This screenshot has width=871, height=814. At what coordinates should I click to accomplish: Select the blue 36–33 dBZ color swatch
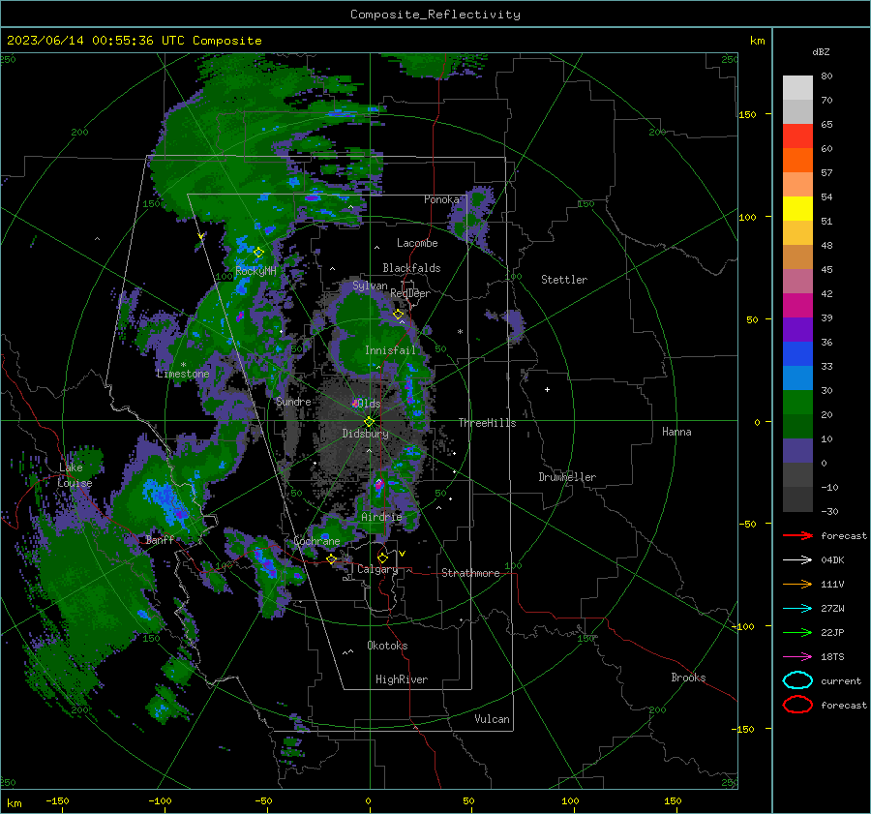[x=797, y=353]
